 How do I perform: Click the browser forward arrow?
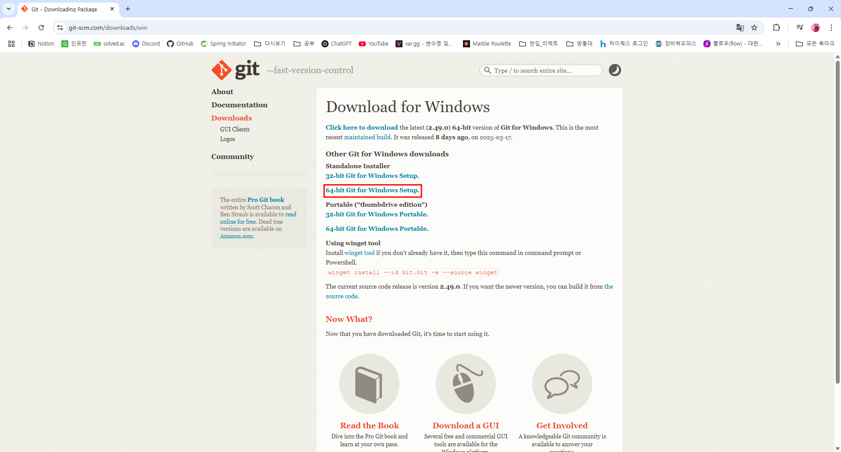pos(25,28)
